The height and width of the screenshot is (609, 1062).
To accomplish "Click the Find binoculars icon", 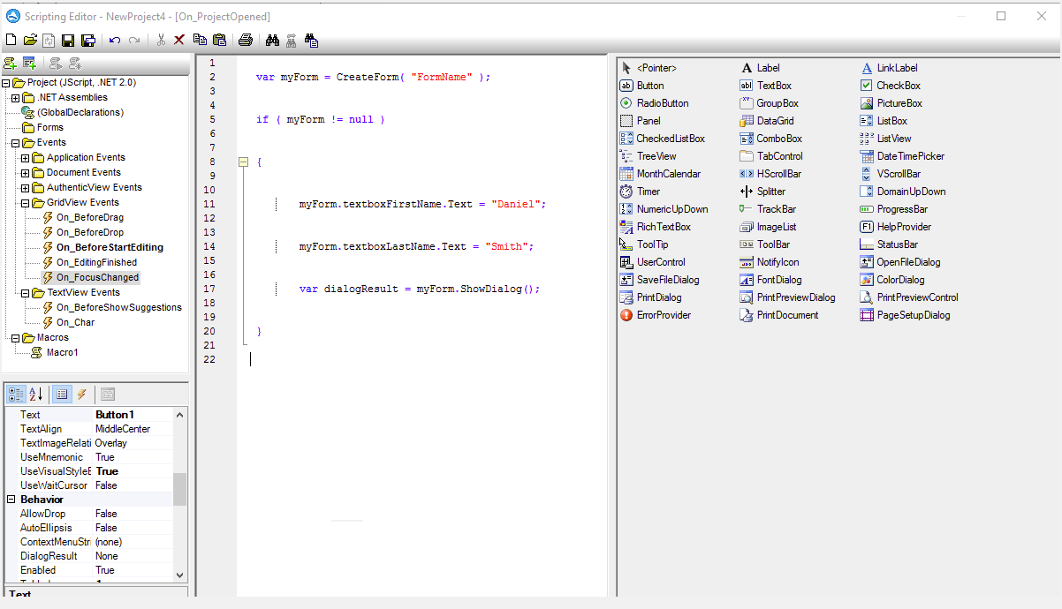I will click(272, 40).
